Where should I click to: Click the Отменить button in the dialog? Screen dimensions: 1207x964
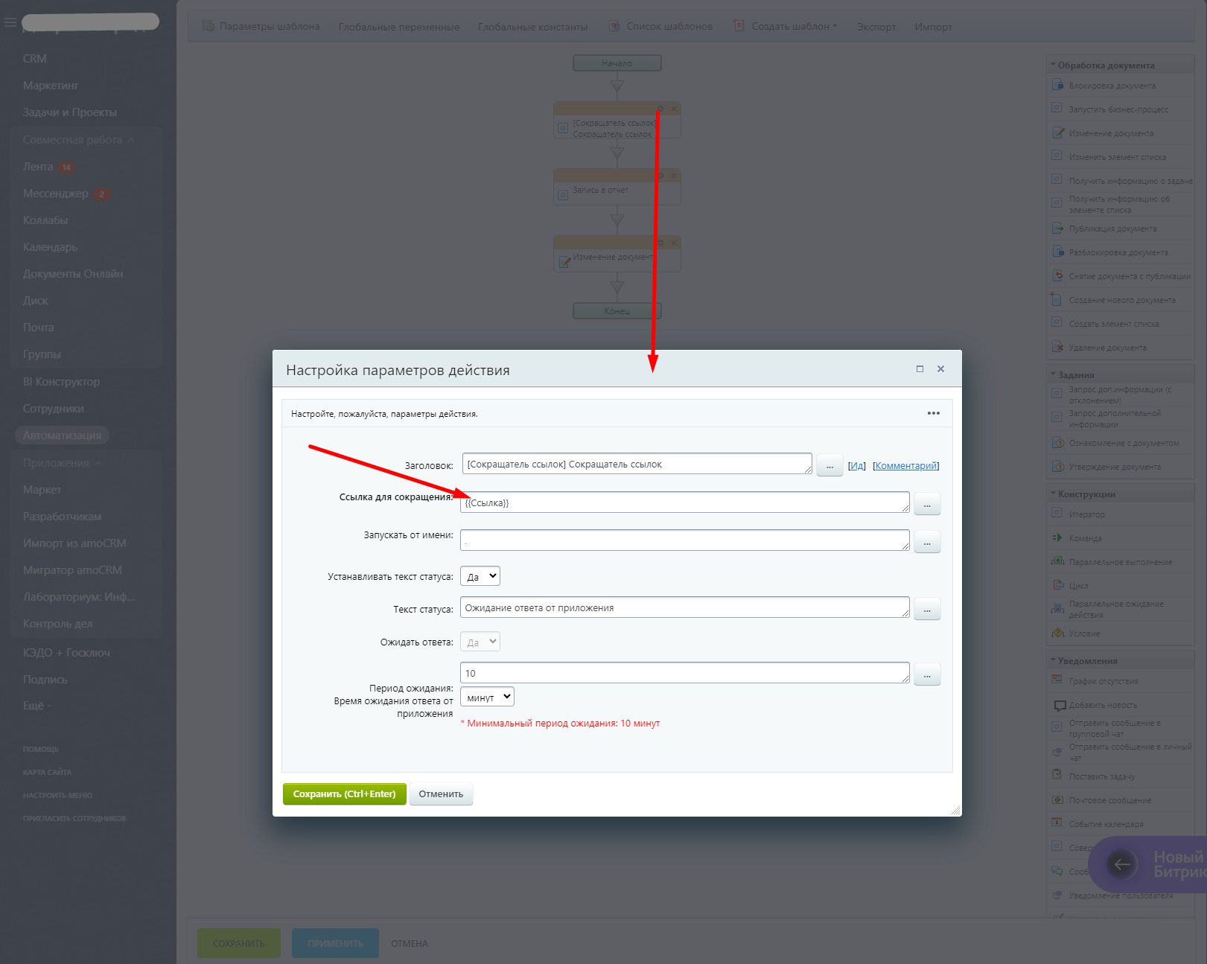click(441, 794)
